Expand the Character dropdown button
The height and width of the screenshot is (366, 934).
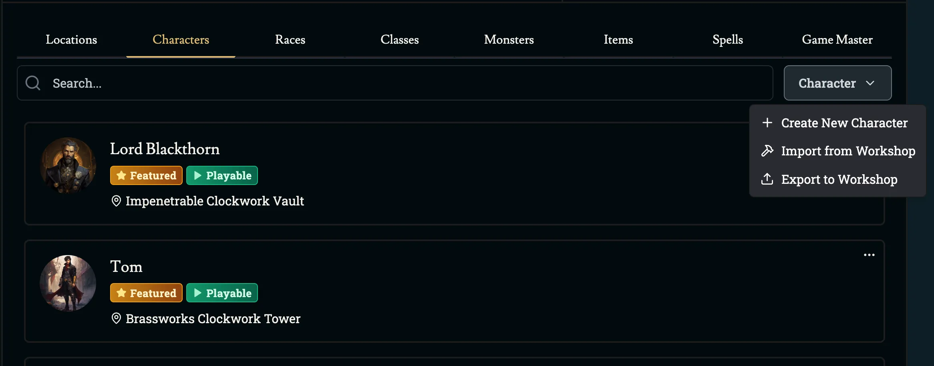point(837,83)
